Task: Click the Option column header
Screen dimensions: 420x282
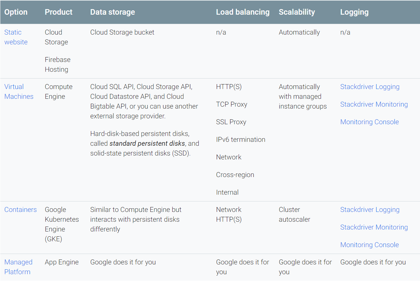Action: coord(16,12)
